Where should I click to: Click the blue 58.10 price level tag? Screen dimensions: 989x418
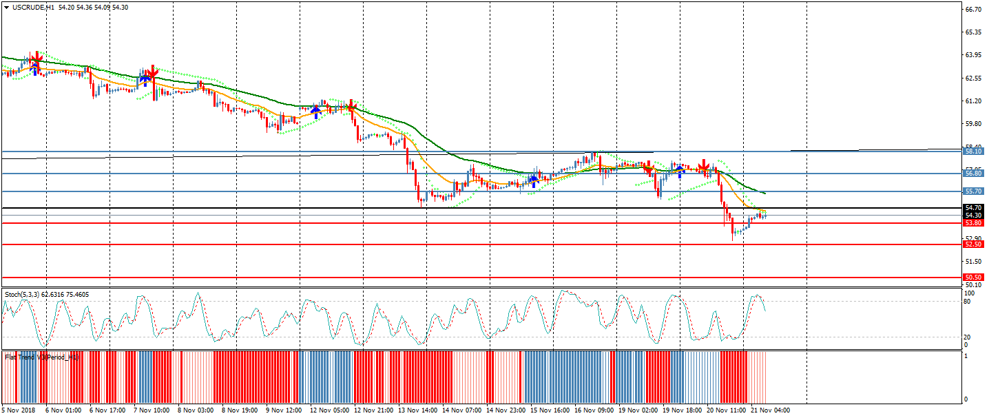(x=973, y=151)
